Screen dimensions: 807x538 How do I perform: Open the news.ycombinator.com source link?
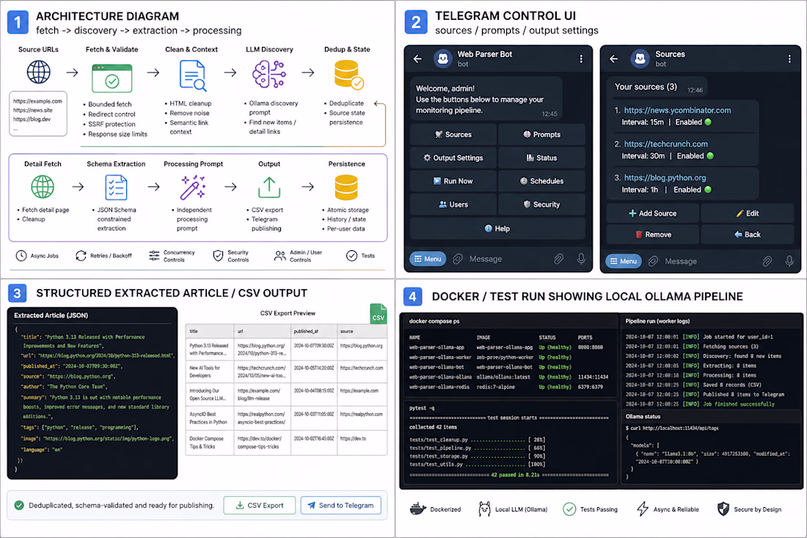pyautogui.click(x=677, y=110)
